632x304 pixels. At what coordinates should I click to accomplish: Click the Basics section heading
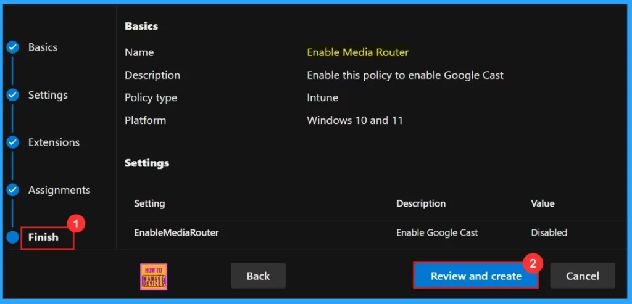click(x=141, y=26)
